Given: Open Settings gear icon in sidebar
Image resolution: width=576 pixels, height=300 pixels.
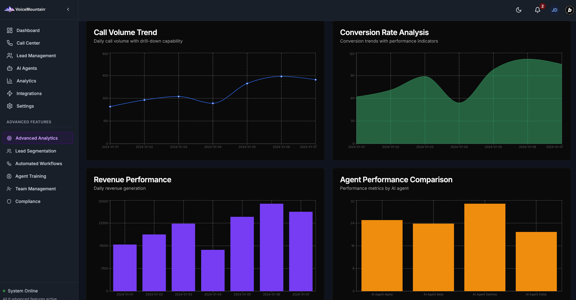Looking at the screenshot, I should click(x=10, y=106).
